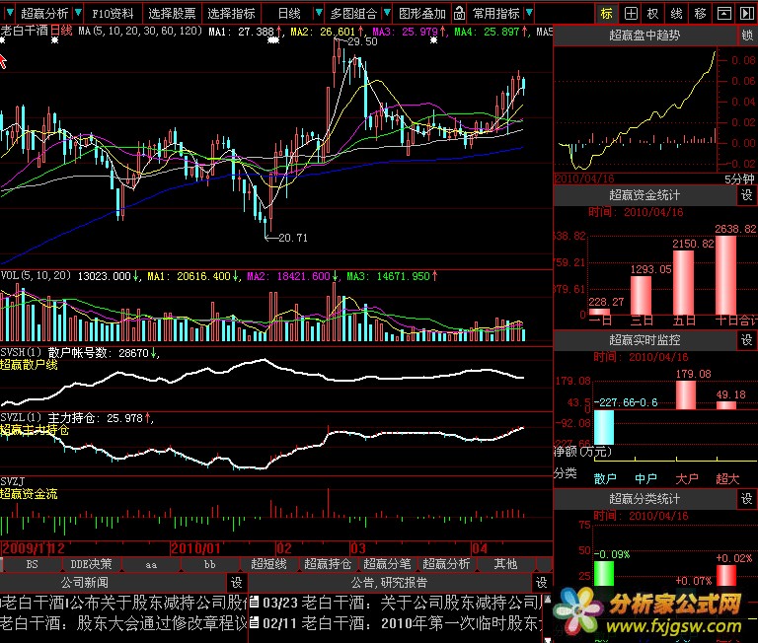
Task: Click the 图形叠加 button
Action: (x=422, y=14)
